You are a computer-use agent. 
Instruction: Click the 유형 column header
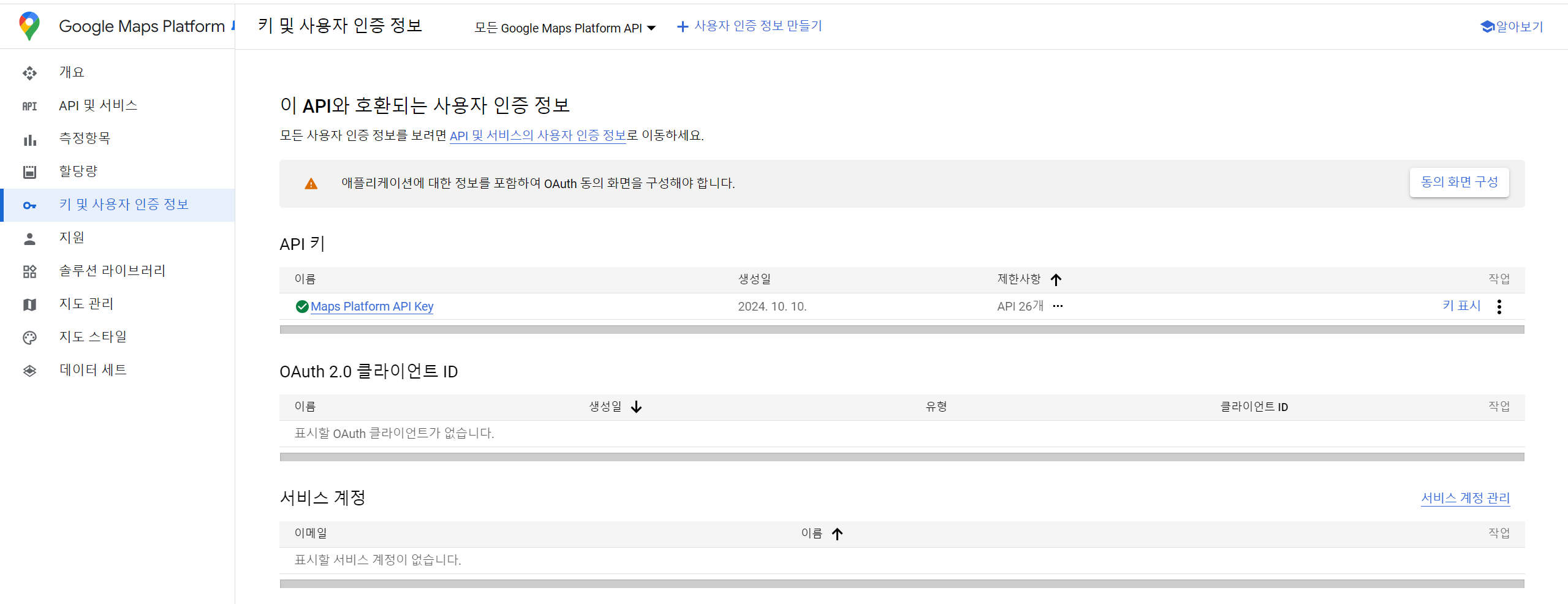(936, 407)
